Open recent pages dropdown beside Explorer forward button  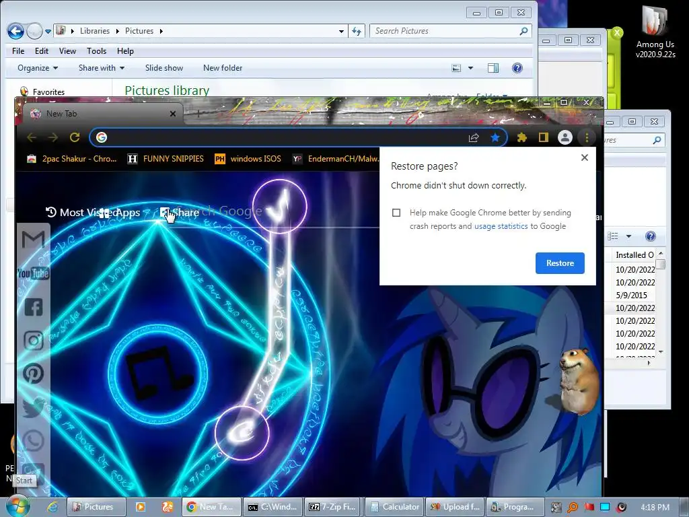(48, 31)
